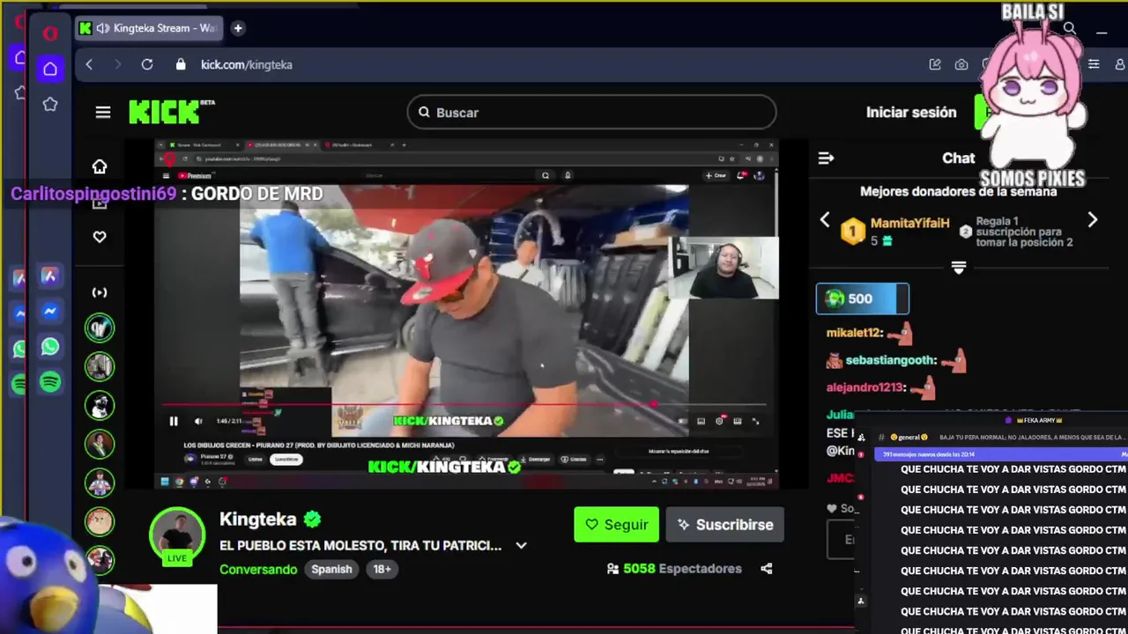
Task: Focus the Buscar search field
Action: point(591,113)
